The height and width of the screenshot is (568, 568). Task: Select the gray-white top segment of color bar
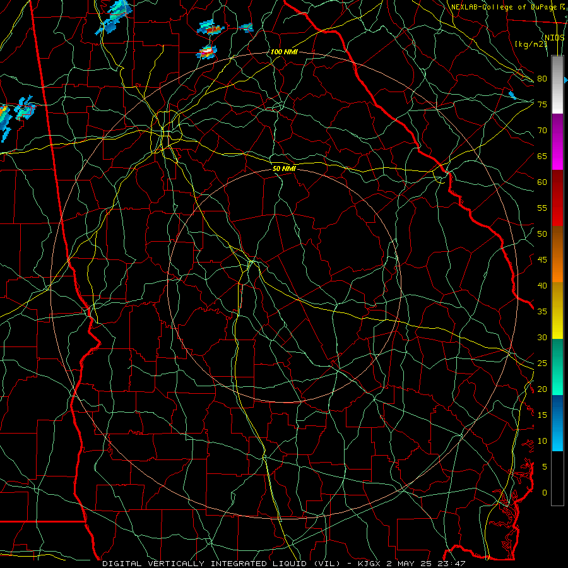[557, 85]
